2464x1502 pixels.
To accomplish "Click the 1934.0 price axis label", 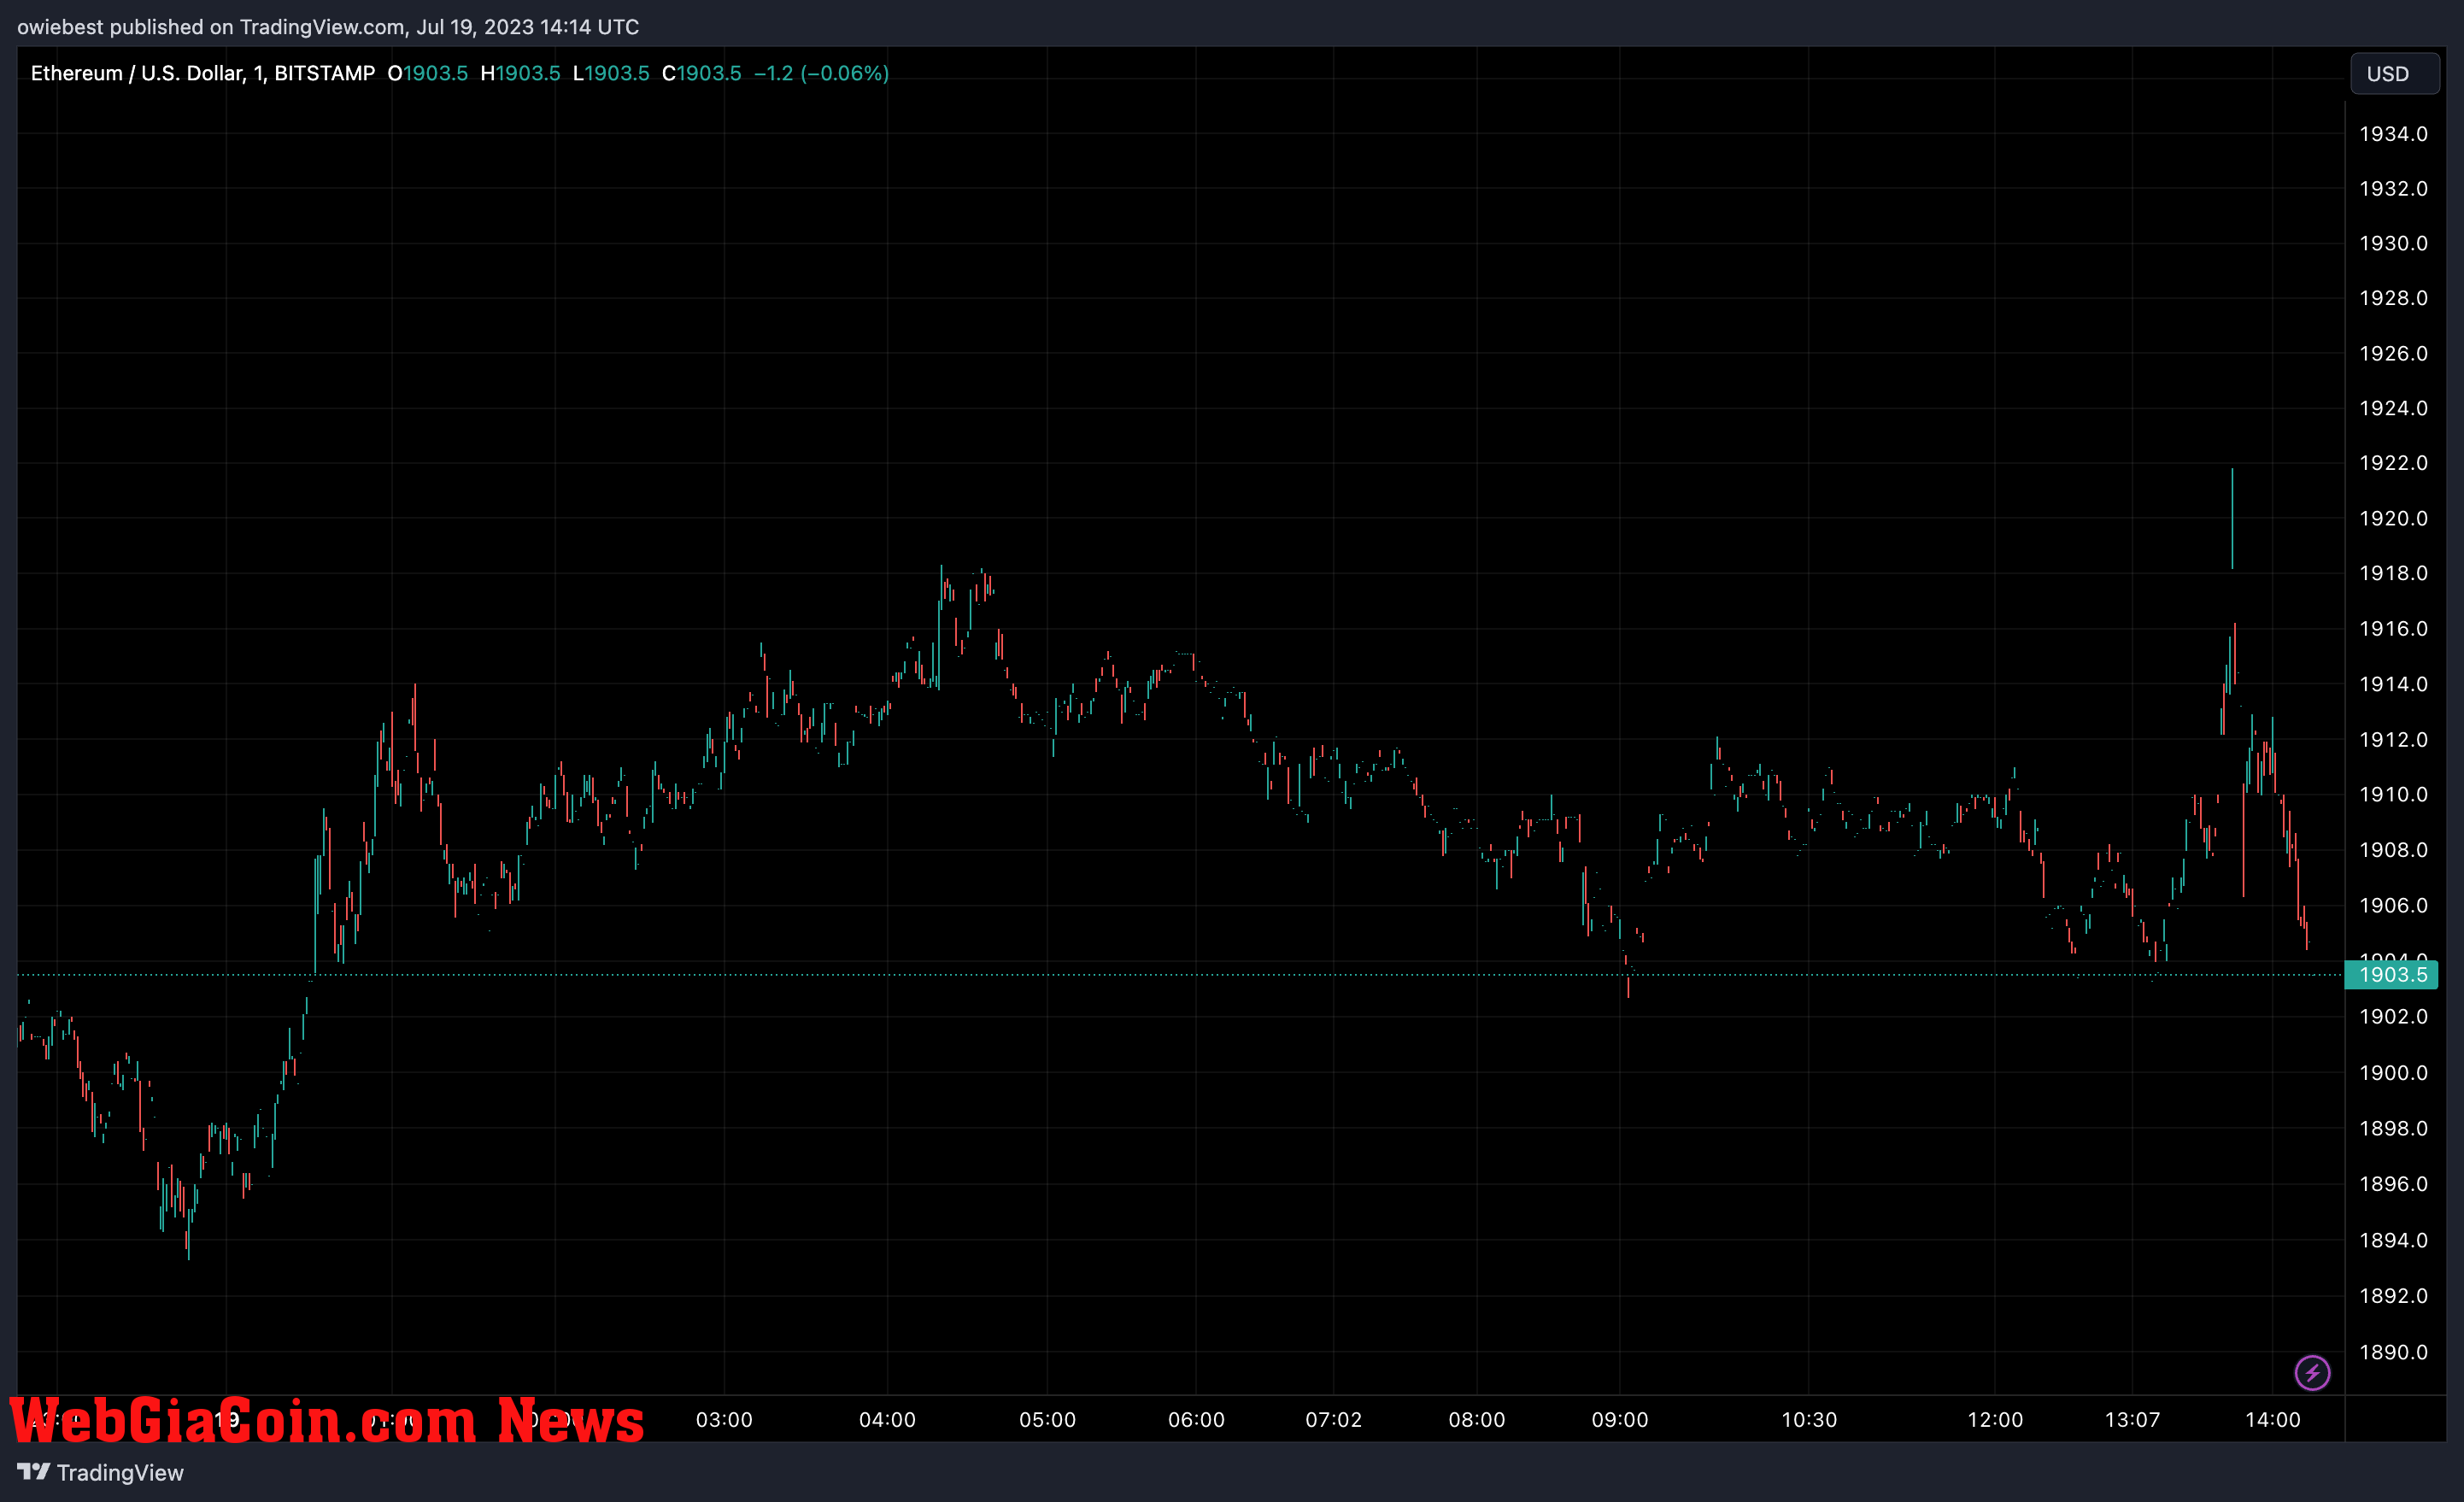I will tap(2393, 134).
